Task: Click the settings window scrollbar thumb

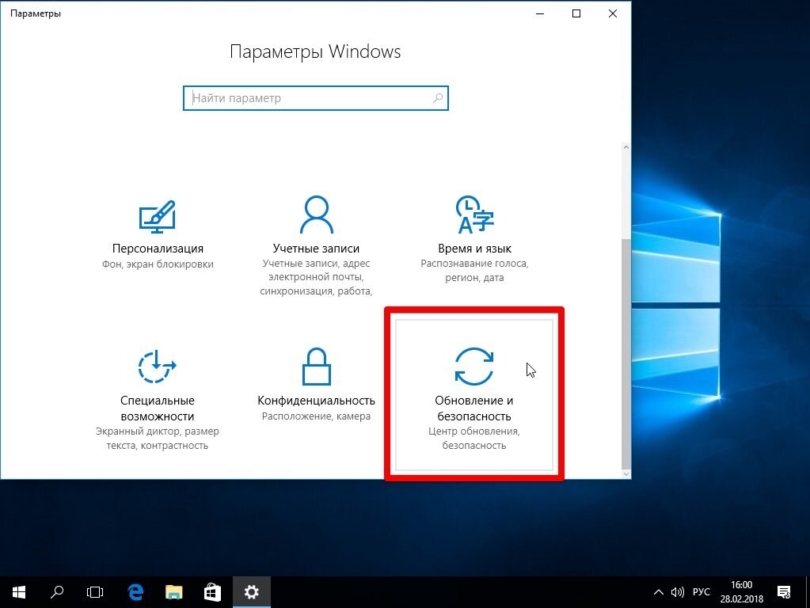Action: (x=626, y=353)
